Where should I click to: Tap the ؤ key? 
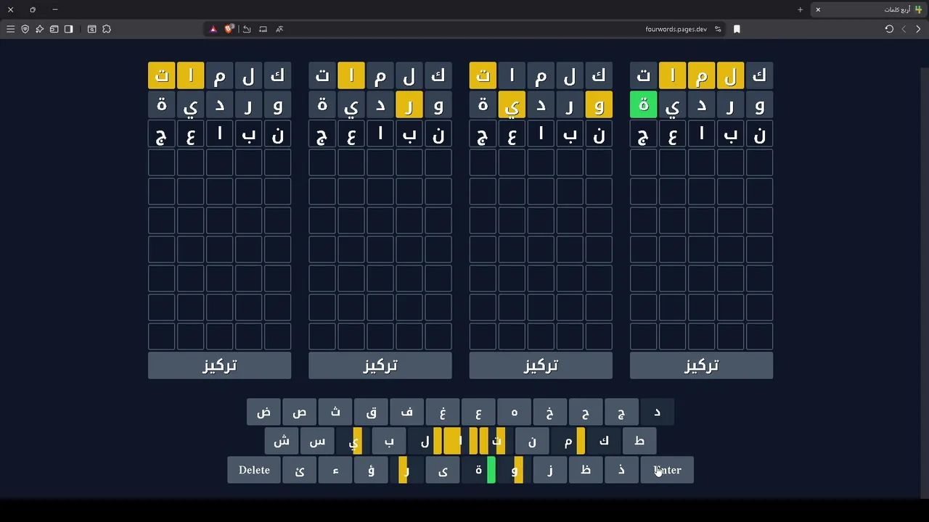point(371,470)
